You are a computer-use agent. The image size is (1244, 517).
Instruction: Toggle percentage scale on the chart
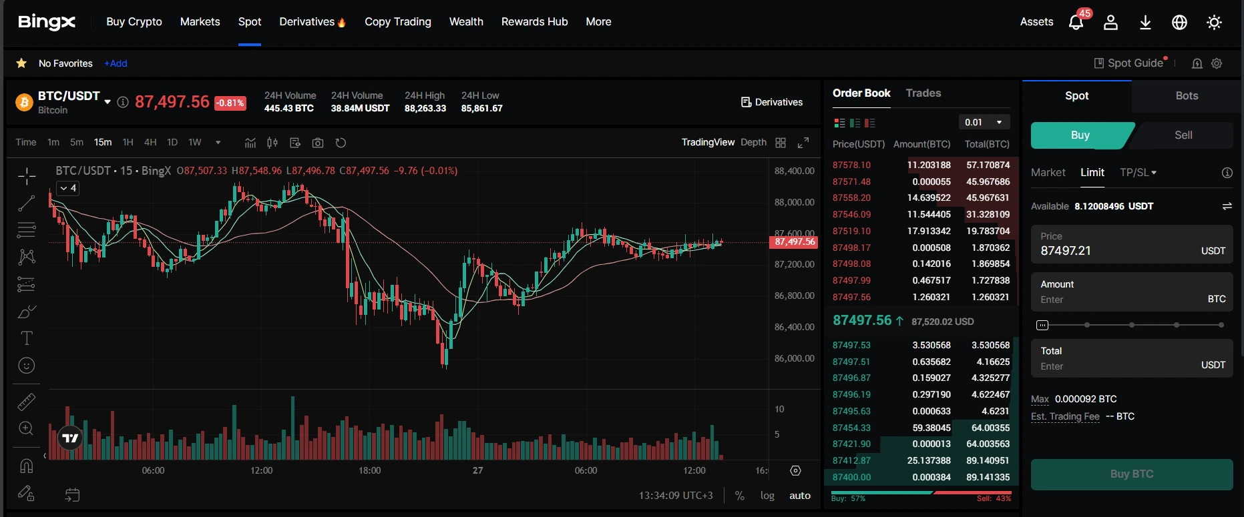coord(739,496)
